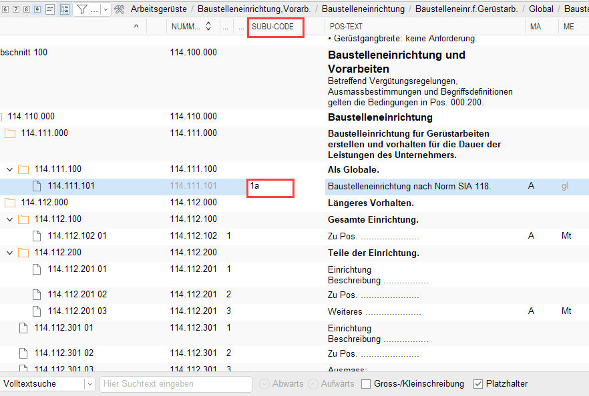Select tree item 114.110.000
The height and width of the screenshot is (396, 589).
[x=31, y=116]
